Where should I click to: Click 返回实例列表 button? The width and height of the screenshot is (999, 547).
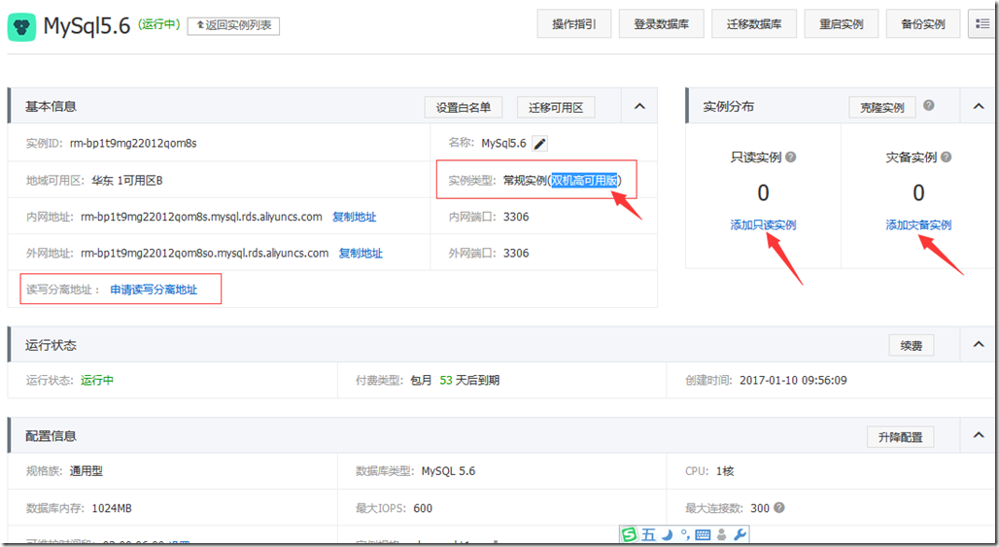coord(233,25)
